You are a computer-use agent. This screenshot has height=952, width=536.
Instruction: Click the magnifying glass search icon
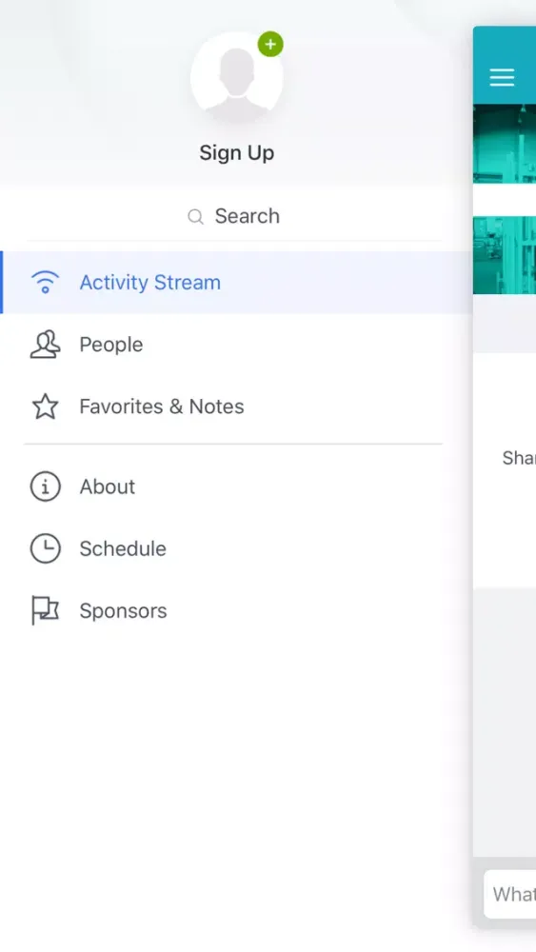[195, 217]
